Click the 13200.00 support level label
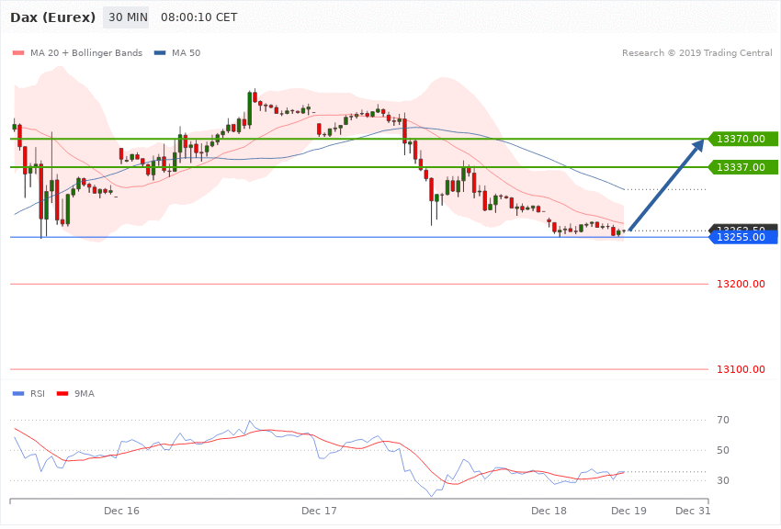781x529 pixels. (x=741, y=284)
